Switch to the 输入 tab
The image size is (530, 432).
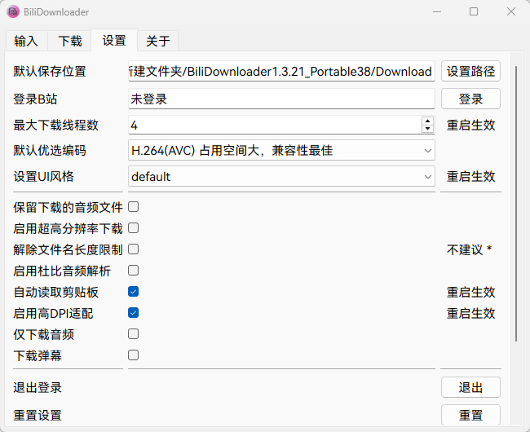click(26, 41)
